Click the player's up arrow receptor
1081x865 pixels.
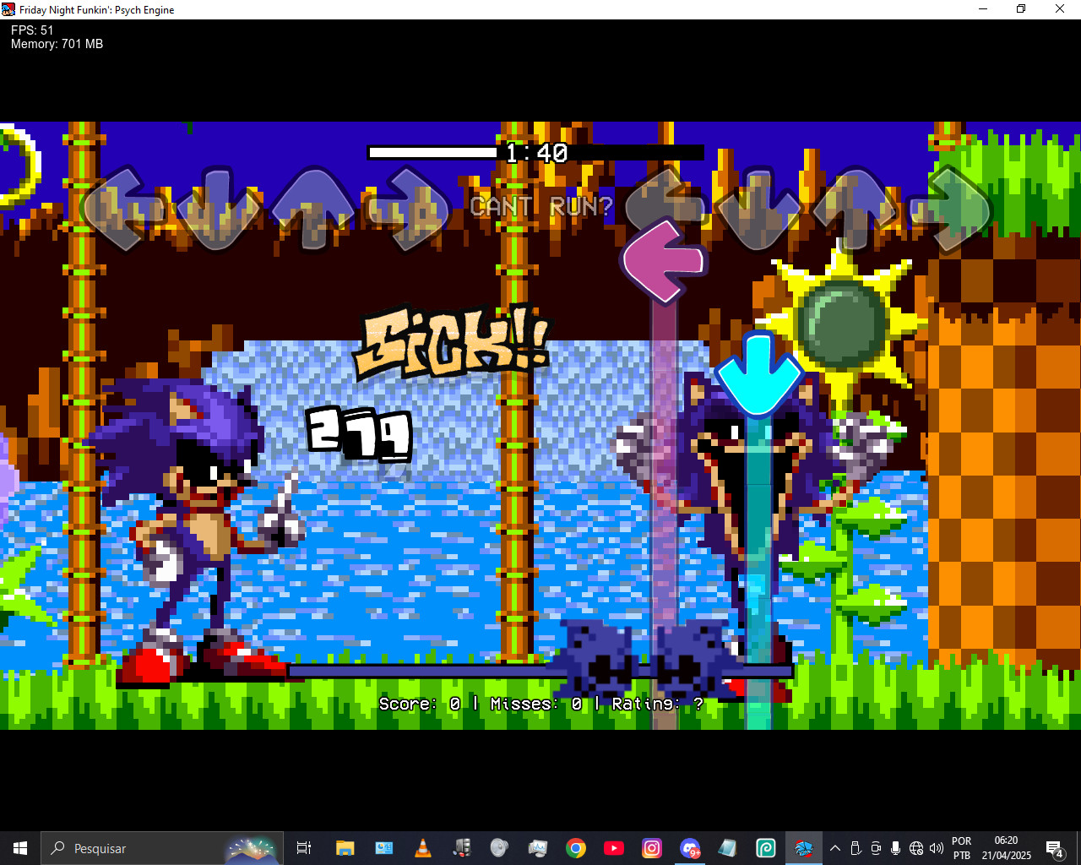[x=854, y=209]
